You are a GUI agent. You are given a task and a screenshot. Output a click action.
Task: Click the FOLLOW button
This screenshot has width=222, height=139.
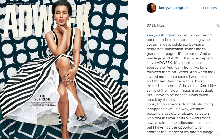coord(210,8)
